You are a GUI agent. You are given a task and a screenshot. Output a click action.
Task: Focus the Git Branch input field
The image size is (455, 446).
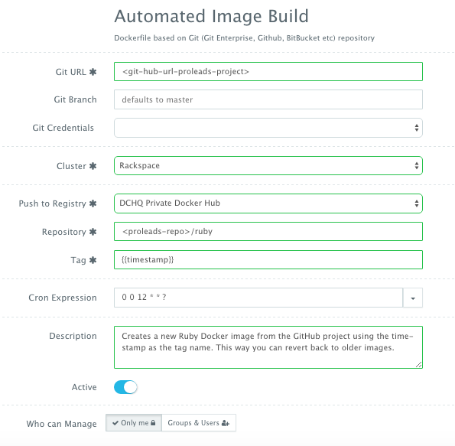pyautogui.click(x=268, y=99)
